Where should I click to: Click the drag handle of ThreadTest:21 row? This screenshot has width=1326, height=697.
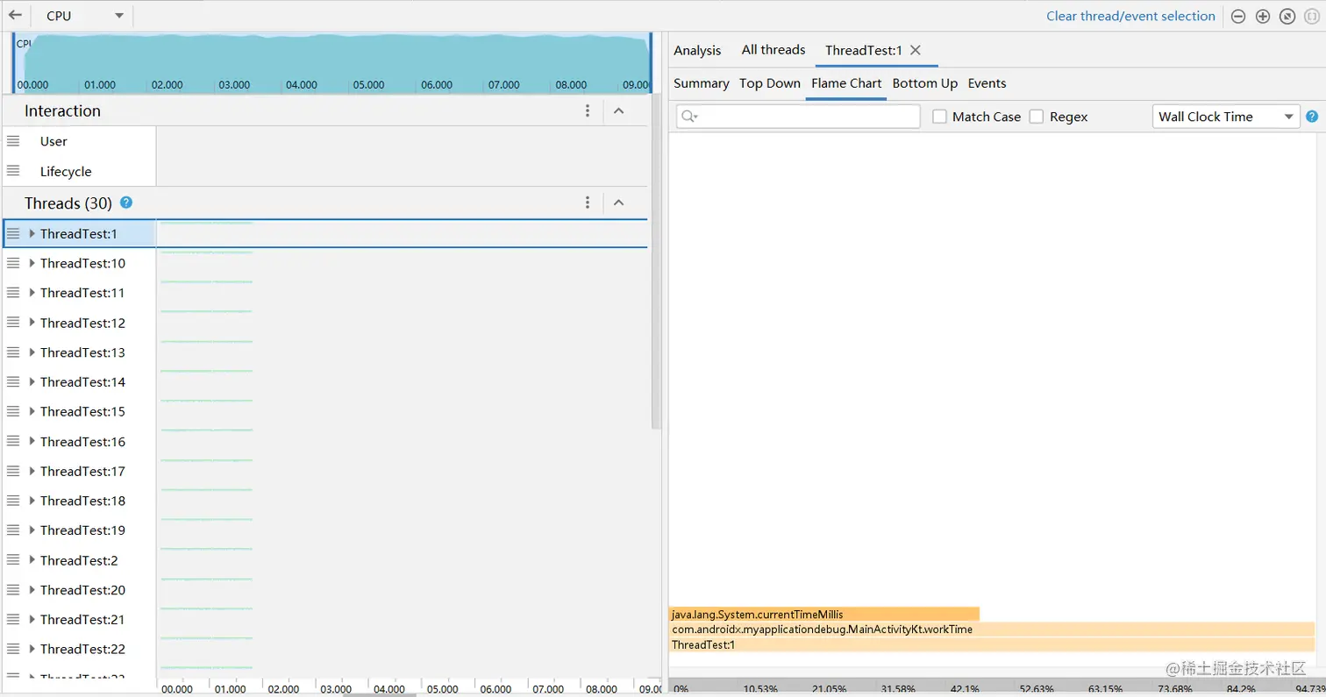13,619
